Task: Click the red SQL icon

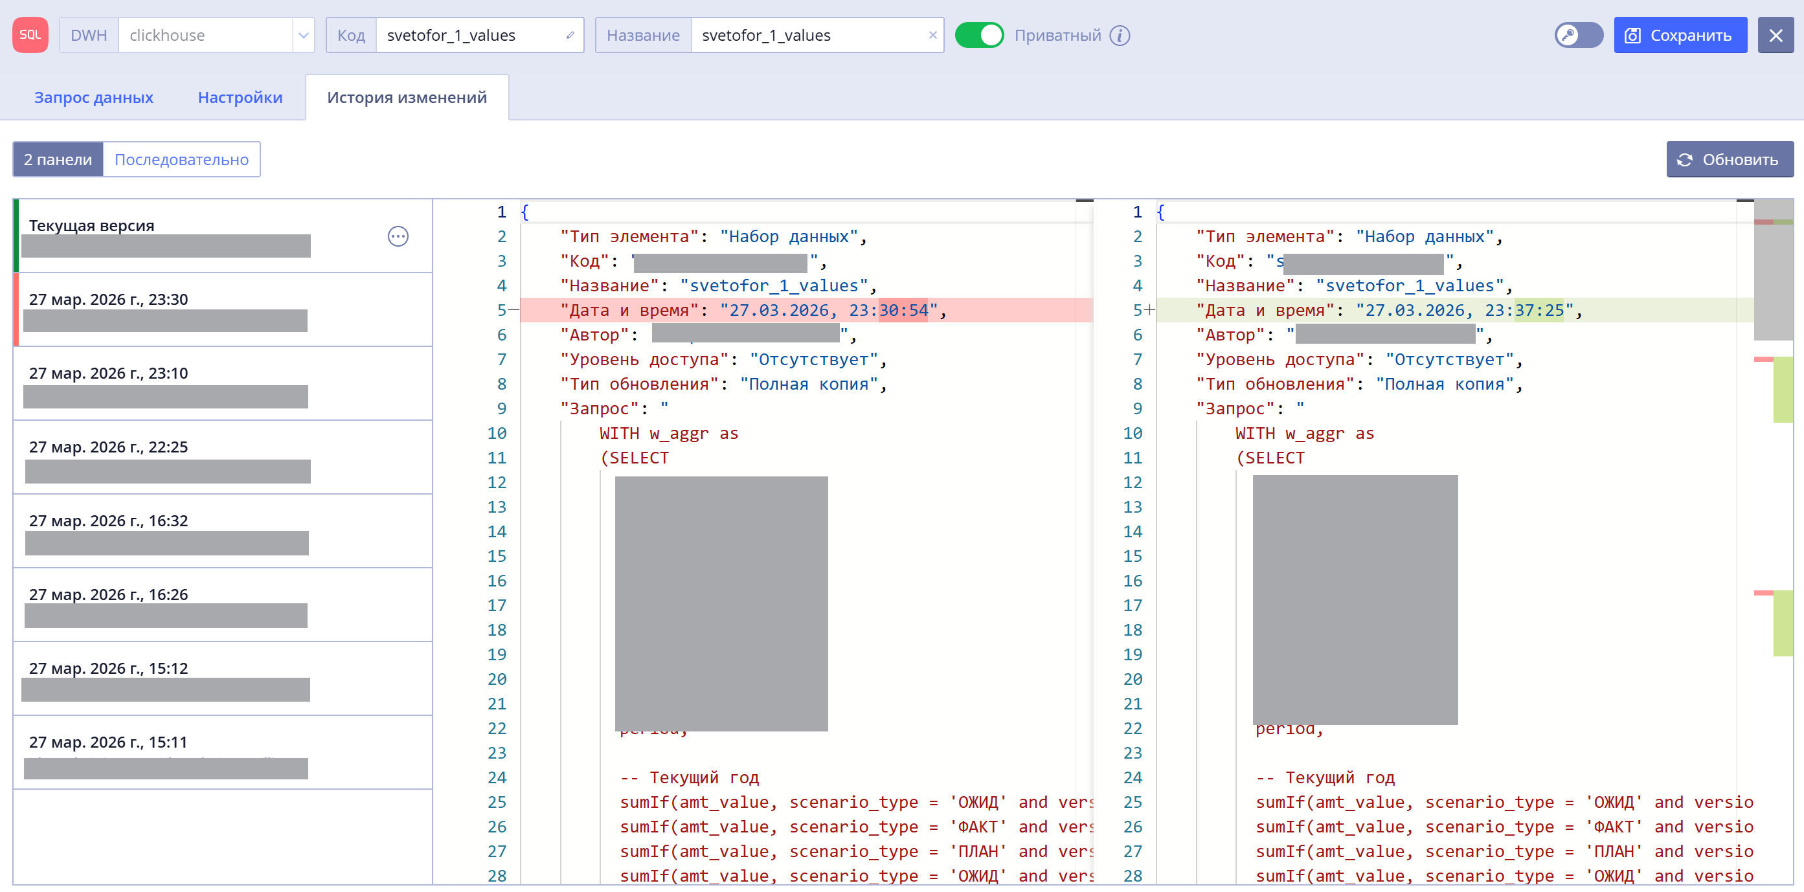Action: coord(30,35)
